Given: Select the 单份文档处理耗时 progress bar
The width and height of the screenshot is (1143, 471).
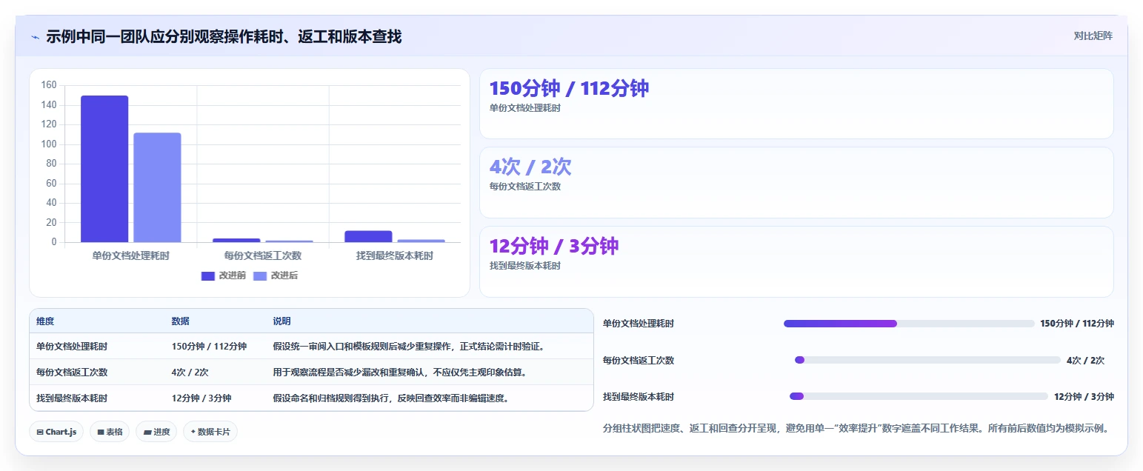Looking at the screenshot, I should [909, 324].
